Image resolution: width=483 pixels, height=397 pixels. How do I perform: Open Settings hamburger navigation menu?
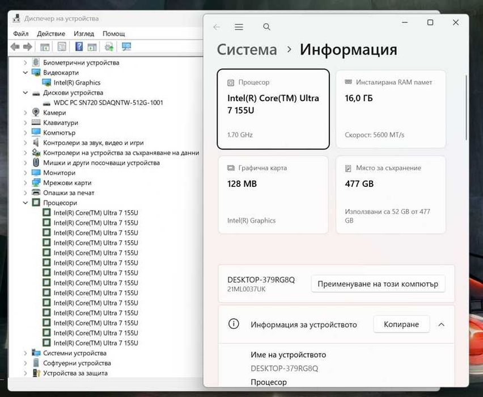239,27
